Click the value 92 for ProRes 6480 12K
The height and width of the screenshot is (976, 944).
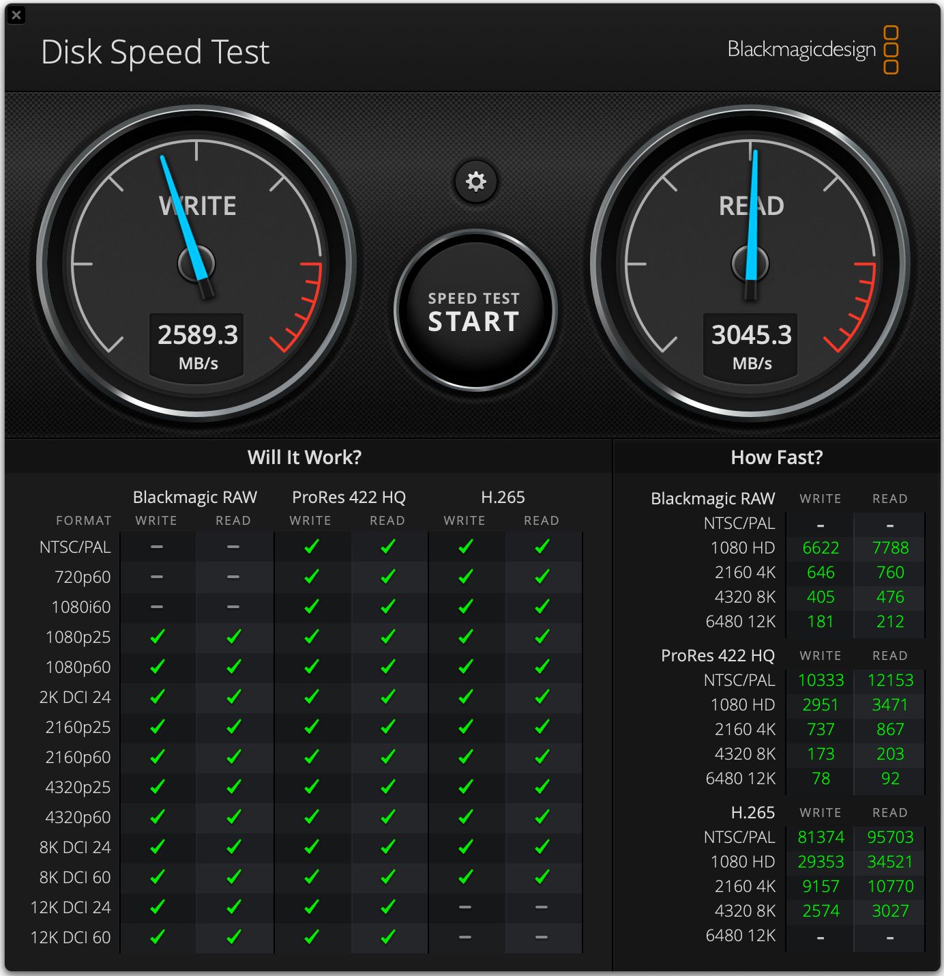(890, 779)
